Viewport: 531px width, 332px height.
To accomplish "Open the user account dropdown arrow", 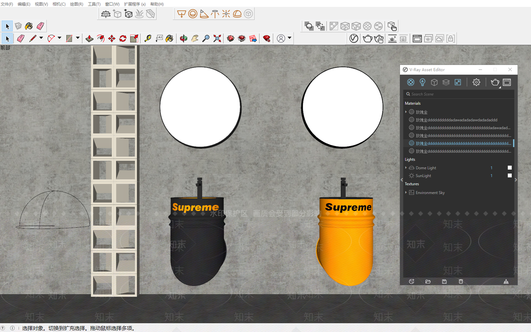I will click(x=289, y=38).
